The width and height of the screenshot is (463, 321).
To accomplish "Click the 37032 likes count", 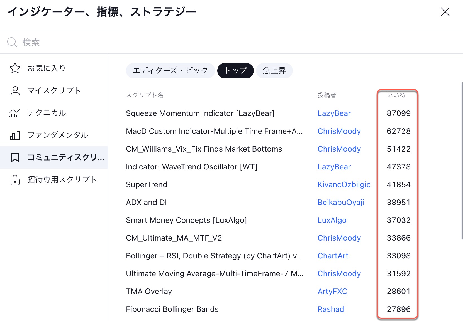I will pos(399,220).
